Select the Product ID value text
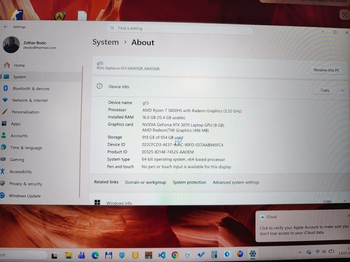 tap(168, 152)
